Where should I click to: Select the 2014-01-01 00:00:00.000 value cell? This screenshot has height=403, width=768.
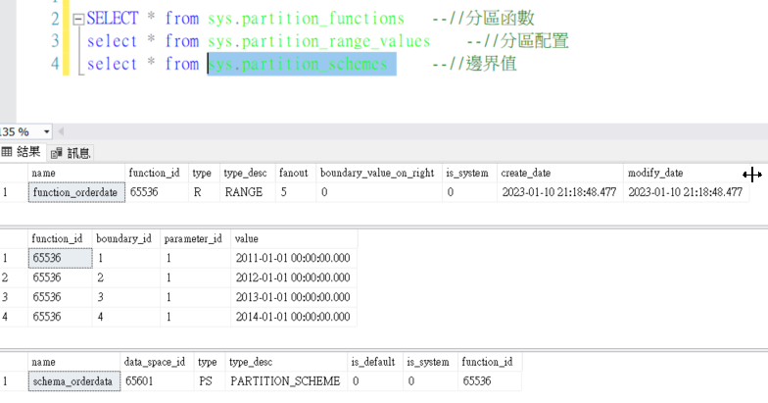click(294, 317)
